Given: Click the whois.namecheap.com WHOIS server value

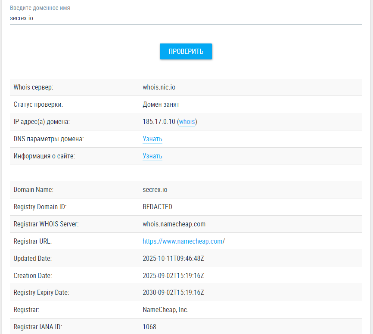Looking at the screenshot, I should tap(174, 224).
